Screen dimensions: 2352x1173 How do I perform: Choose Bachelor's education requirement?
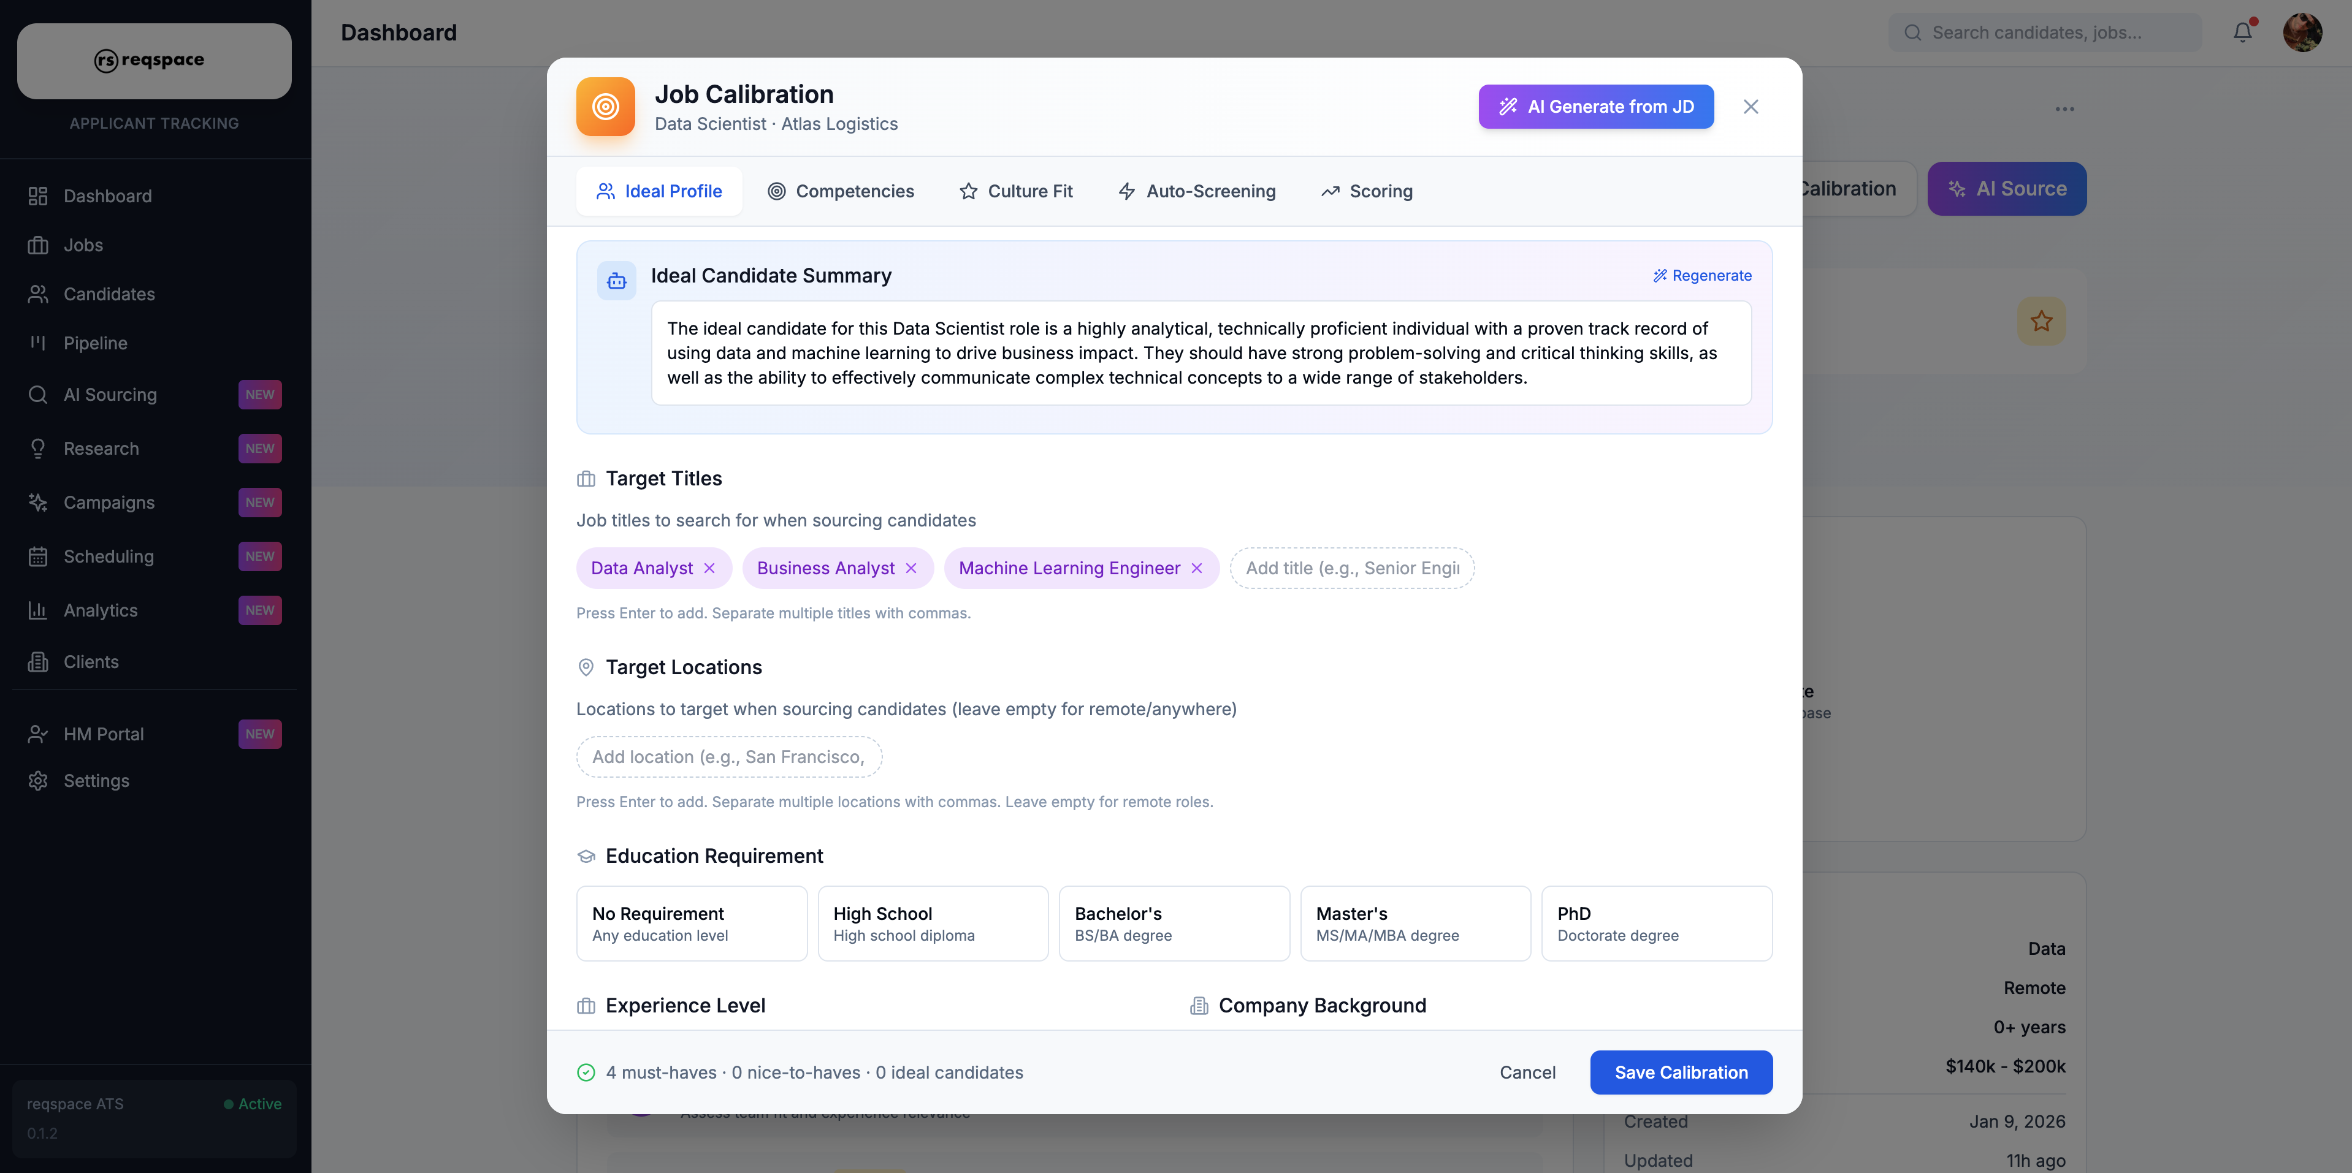pos(1174,923)
